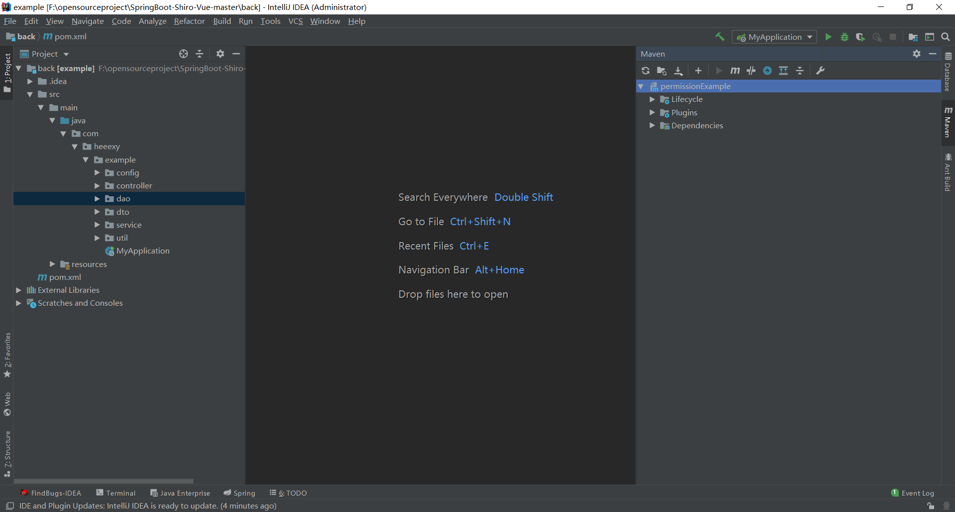Toggle the Project tool window stripe button

7,73
